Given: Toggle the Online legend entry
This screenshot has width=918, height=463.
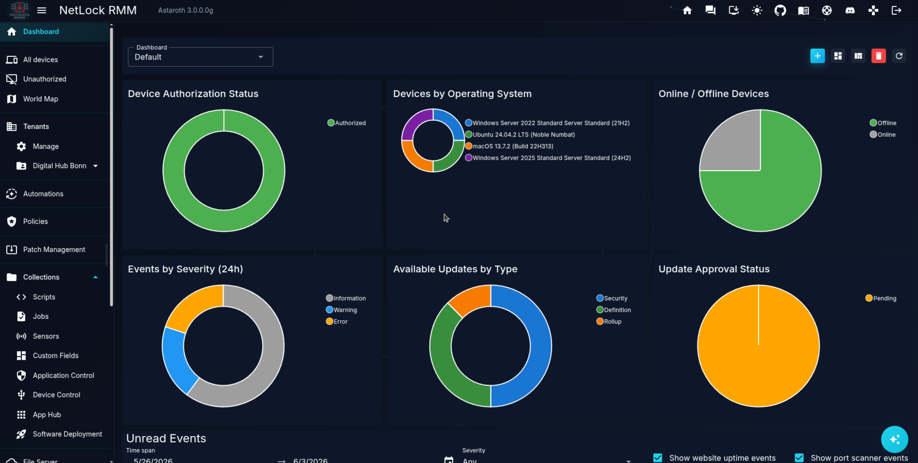Looking at the screenshot, I should click(x=883, y=135).
